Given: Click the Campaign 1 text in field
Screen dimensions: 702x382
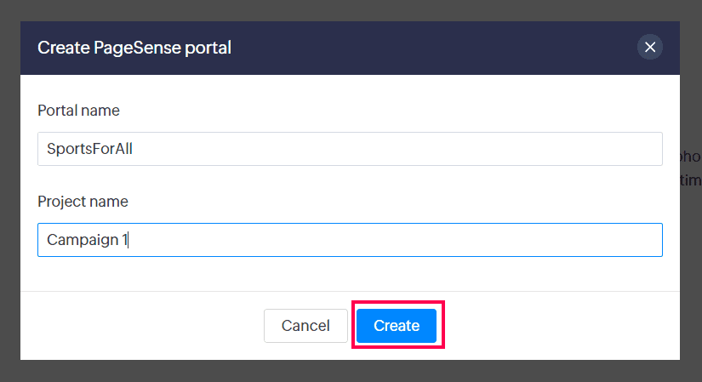Looking at the screenshot, I should pyautogui.click(x=85, y=240).
